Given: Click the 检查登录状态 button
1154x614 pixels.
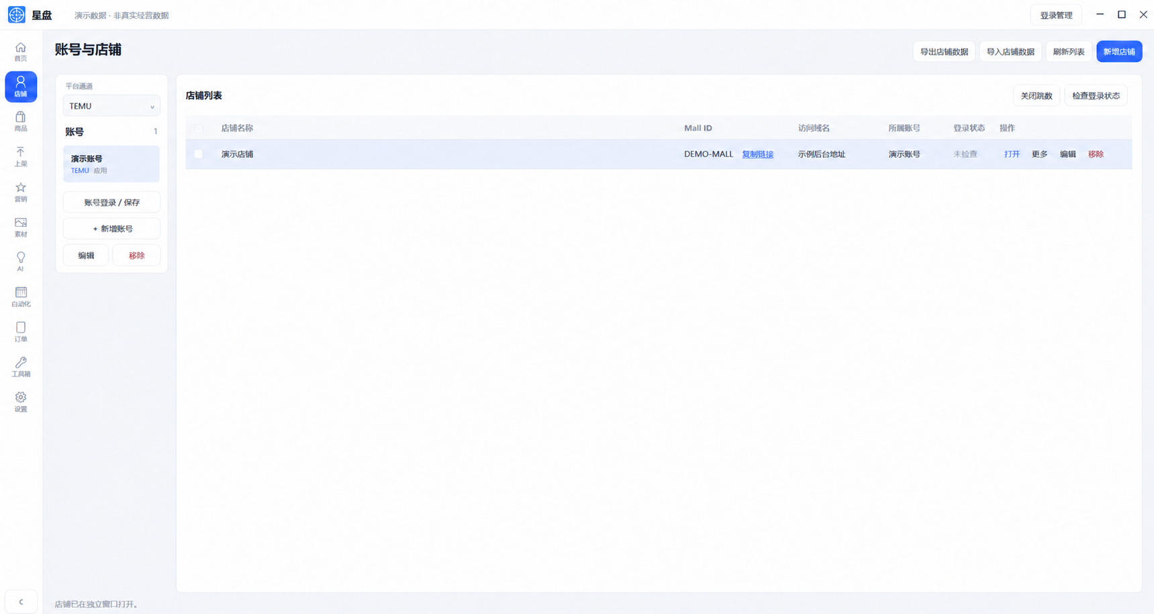Looking at the screenshot, I should [1096, 96].
